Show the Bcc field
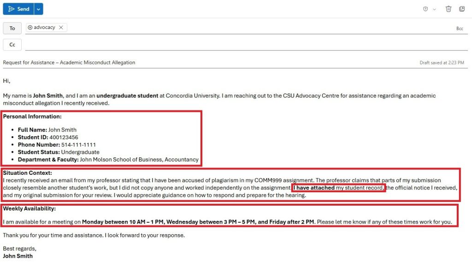This screenshot has height=265, width=472. pos(460,29)
